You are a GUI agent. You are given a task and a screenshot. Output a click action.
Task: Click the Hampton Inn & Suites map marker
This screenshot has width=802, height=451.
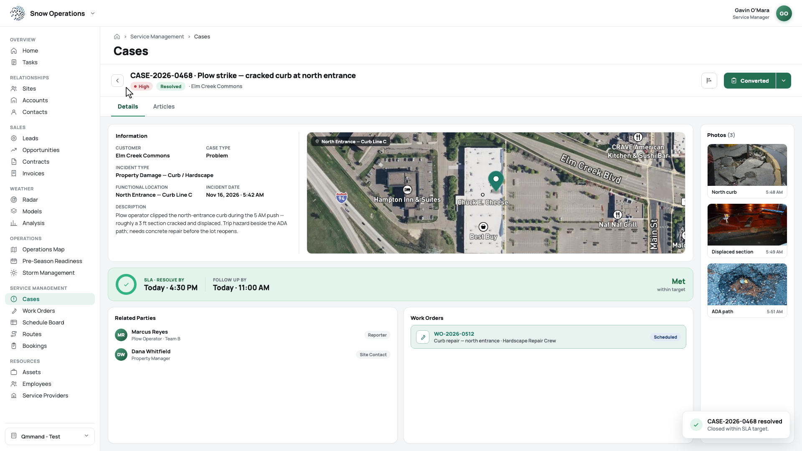coord(407,190)
